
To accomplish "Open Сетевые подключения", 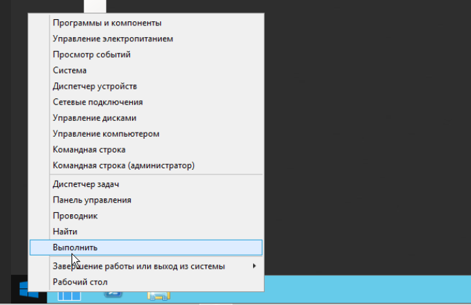I will pyautogui.click(x=98, y=102).
